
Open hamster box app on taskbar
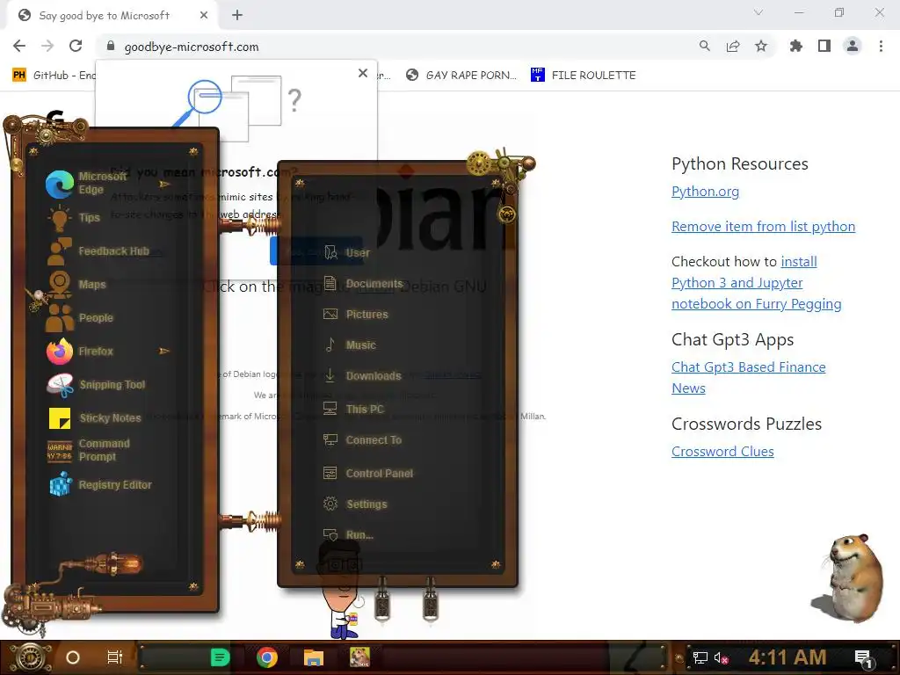(x=359, y=657)
